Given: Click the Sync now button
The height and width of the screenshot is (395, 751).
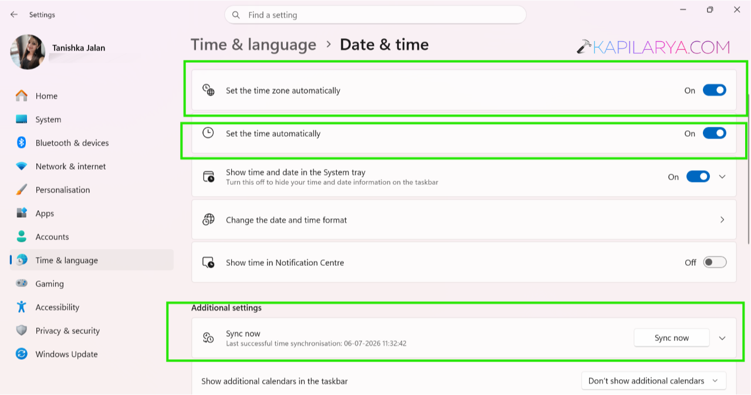Looking at the screenshot, I should pos(672,338).
